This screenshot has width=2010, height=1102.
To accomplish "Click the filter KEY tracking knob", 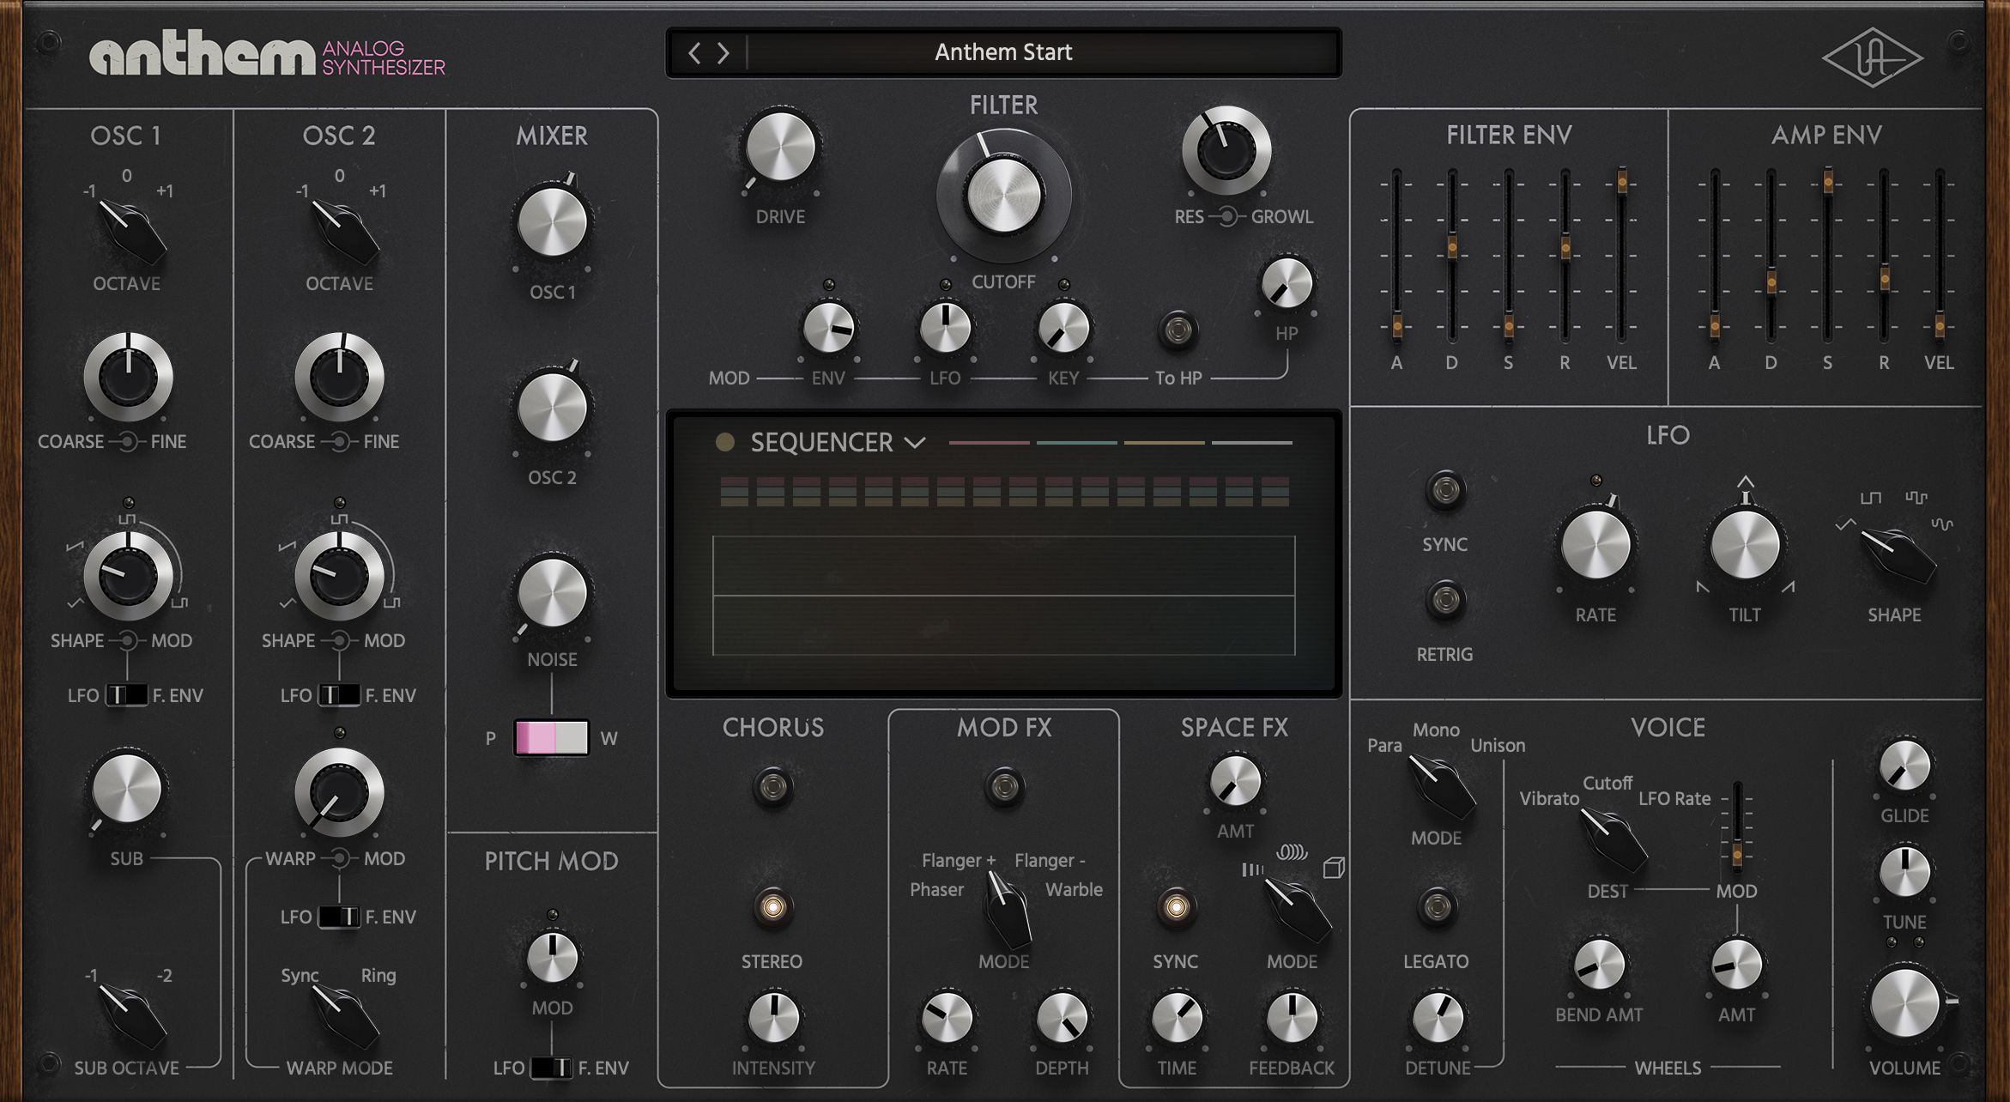I will click(x=1063, y=328).
